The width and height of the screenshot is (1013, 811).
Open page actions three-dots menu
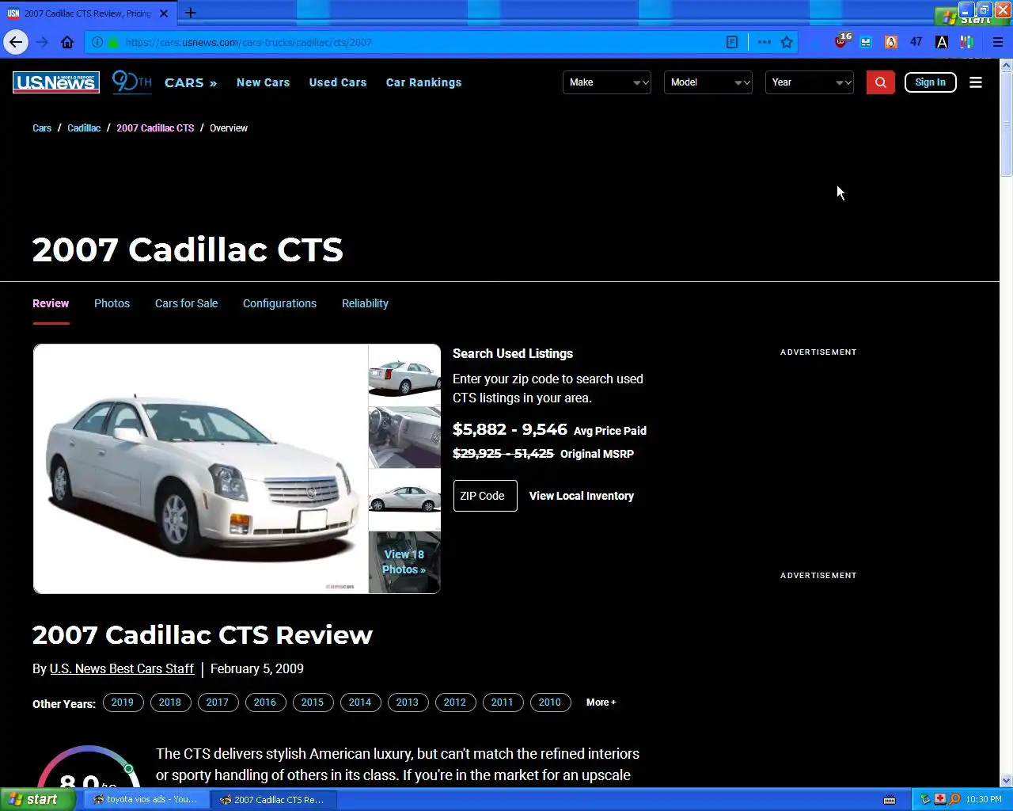pos(764,42)
